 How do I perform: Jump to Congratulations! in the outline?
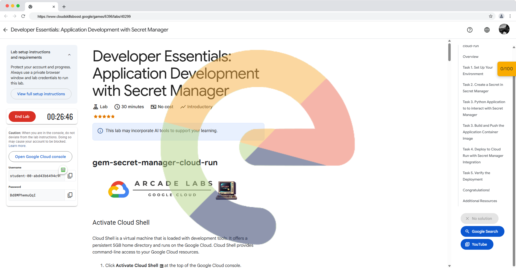point(476,190)
